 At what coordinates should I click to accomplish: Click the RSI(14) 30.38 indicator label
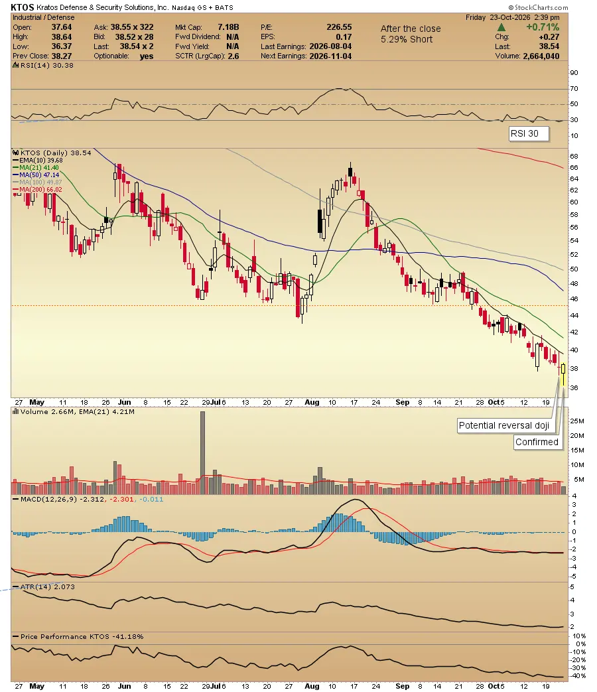[47, 65]
